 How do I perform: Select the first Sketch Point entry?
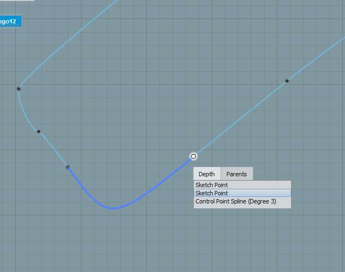pyautogui.click(x=242, y=185)
